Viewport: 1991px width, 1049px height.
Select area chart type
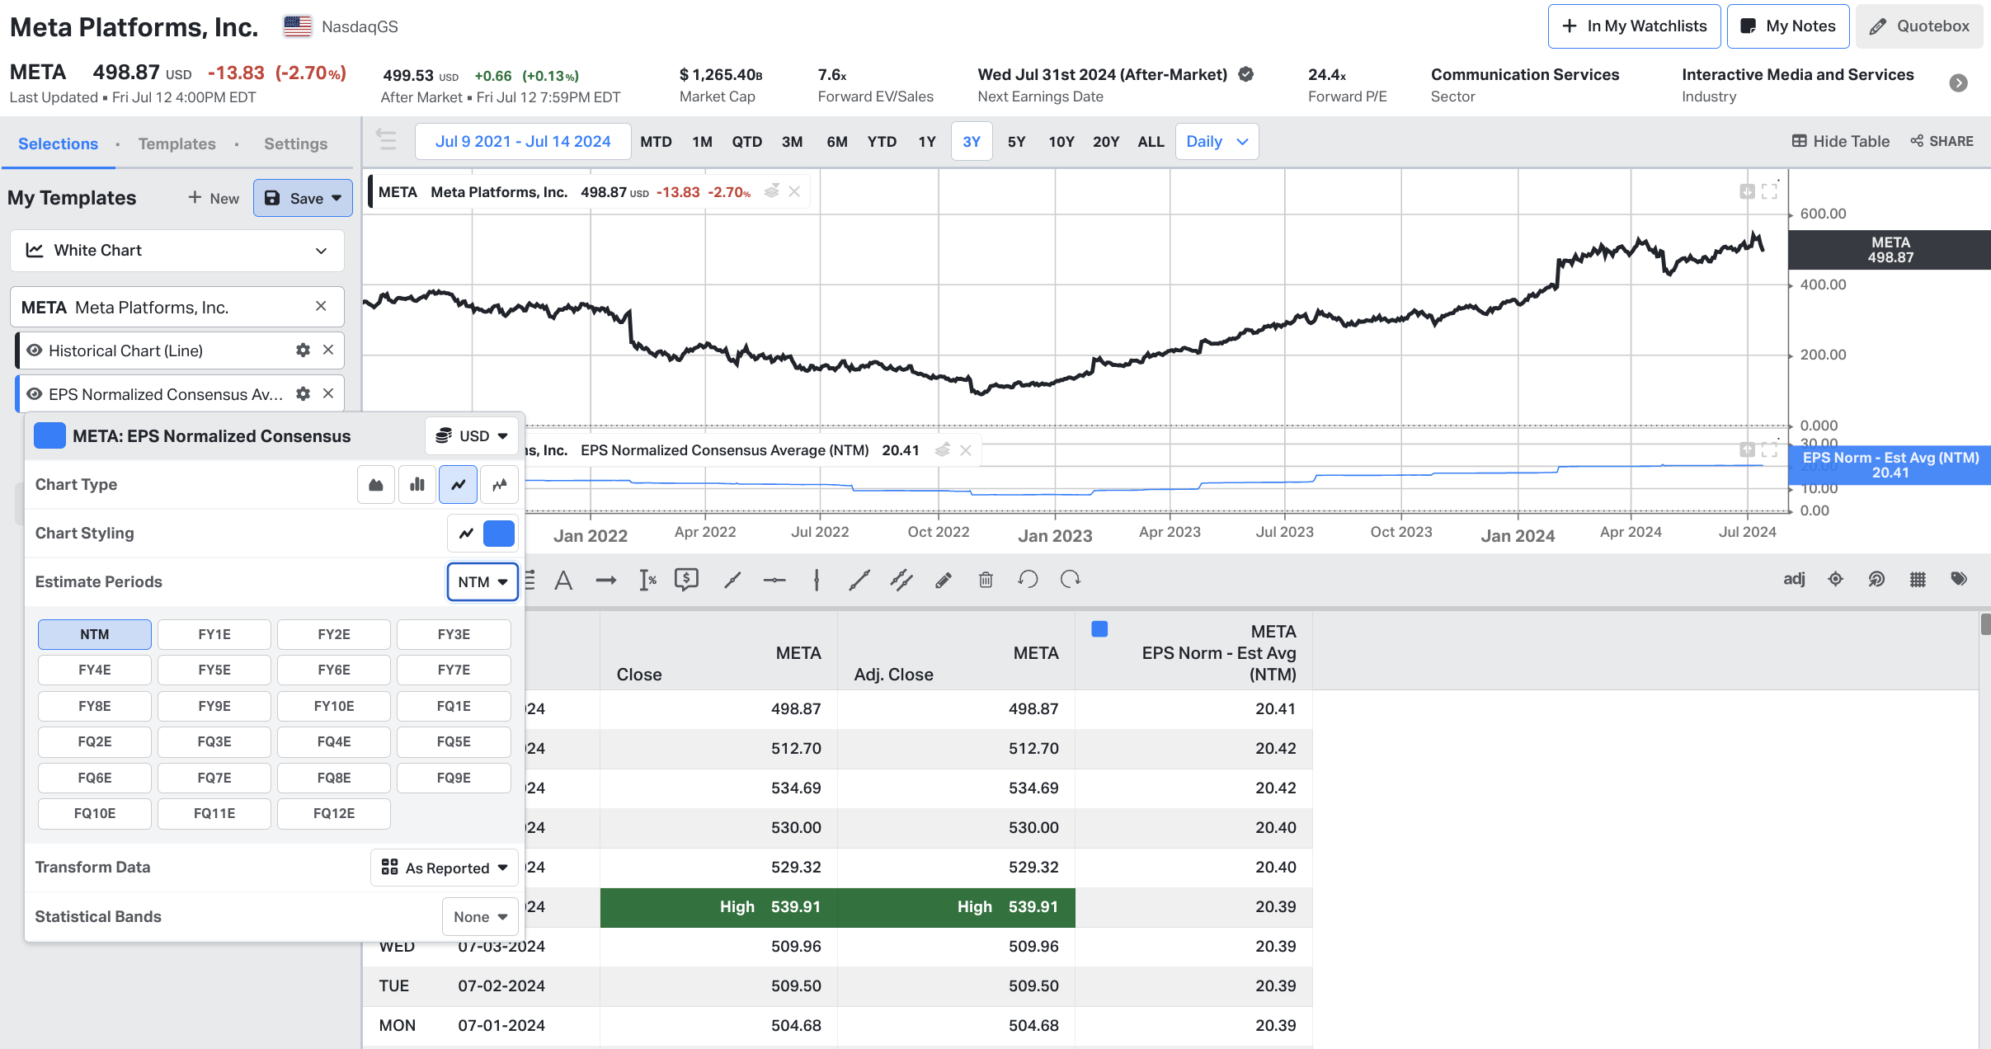[376, 485]
